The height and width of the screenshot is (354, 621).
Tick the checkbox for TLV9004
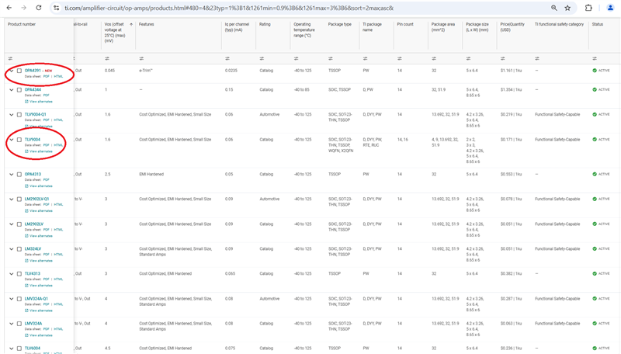click(x=19, y=140)
